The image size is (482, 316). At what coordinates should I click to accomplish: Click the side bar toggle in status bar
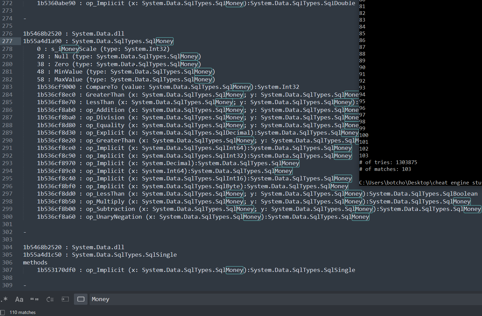[3, 312]
